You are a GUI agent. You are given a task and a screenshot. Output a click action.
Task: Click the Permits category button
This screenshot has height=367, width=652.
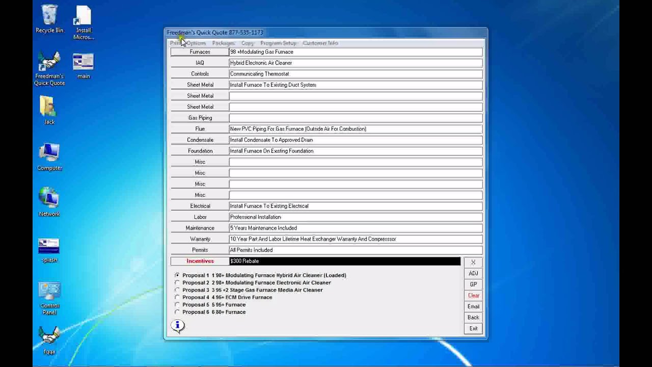pyautogui.click(x=200, y=250)
